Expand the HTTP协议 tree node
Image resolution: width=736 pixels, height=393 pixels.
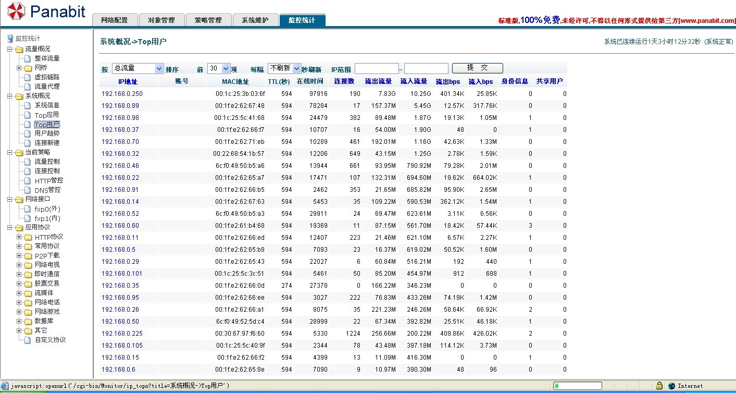[x=19, y=237]
